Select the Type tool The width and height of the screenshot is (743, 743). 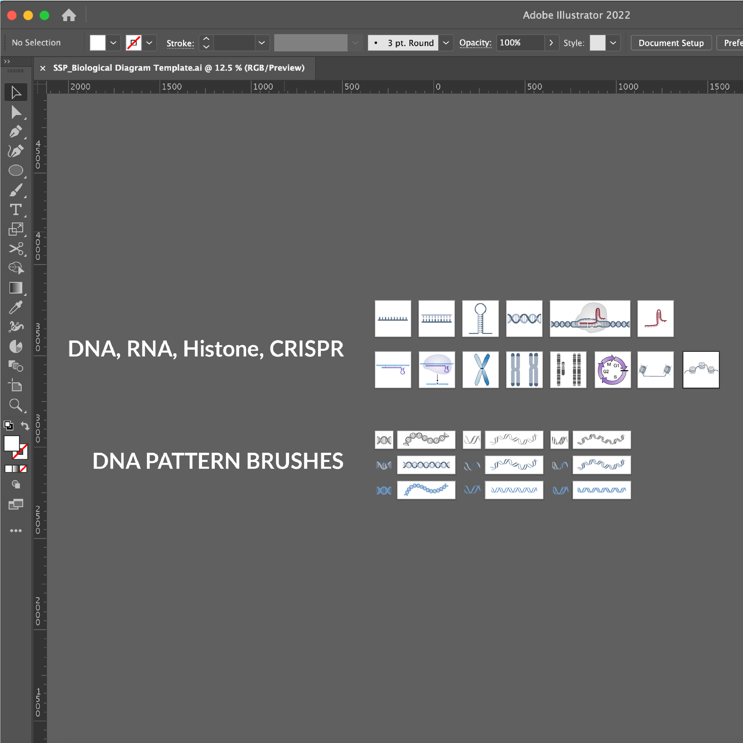pyautogui.click(x=16, y=210)
